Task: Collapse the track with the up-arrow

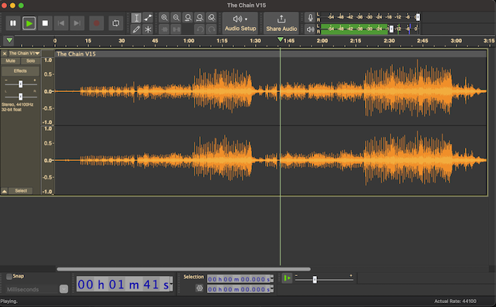Action: 5,191
